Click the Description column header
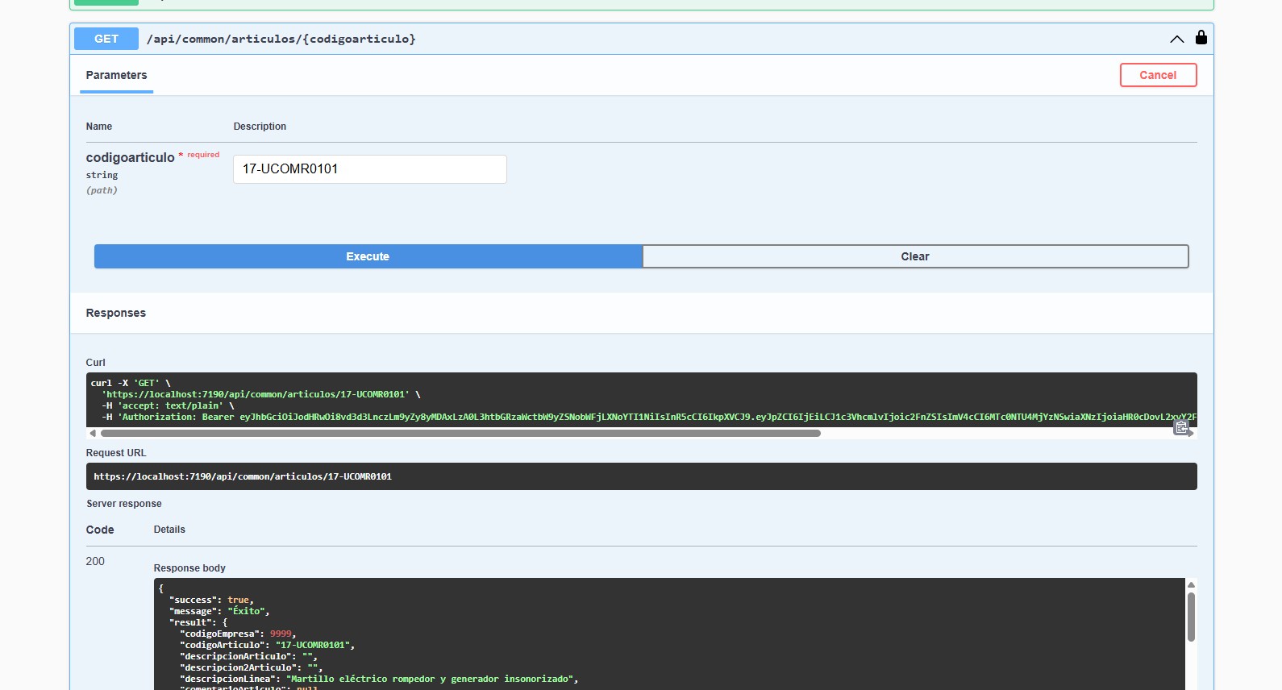This screenshot has width=1282, height=690. point(260,127)
